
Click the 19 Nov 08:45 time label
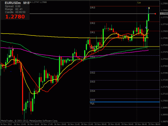pos(154,124)
